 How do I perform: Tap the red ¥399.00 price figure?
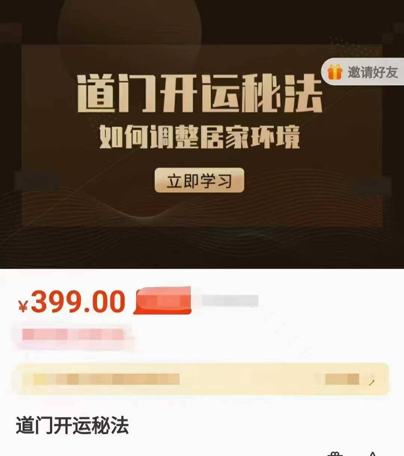pos(72,302)
